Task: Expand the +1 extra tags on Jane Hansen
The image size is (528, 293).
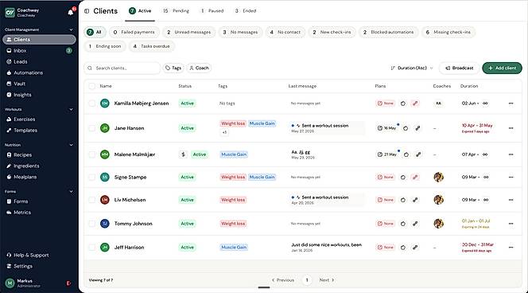Action: (x=224, y=132)
